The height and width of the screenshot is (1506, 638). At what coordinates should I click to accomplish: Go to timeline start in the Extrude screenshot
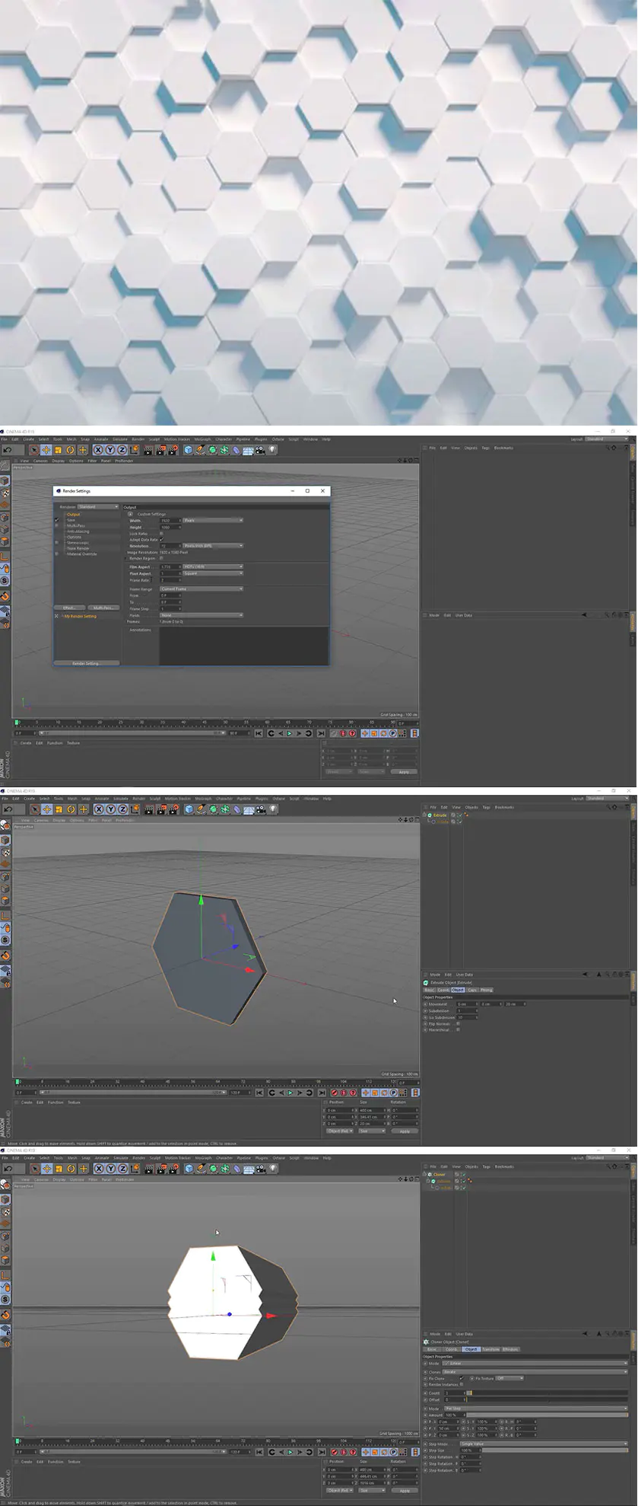point(259,1093)
